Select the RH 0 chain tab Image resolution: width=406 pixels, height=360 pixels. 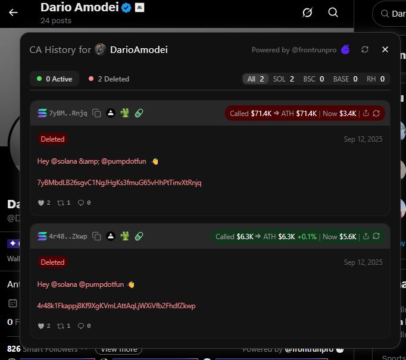tap(376, 79)
